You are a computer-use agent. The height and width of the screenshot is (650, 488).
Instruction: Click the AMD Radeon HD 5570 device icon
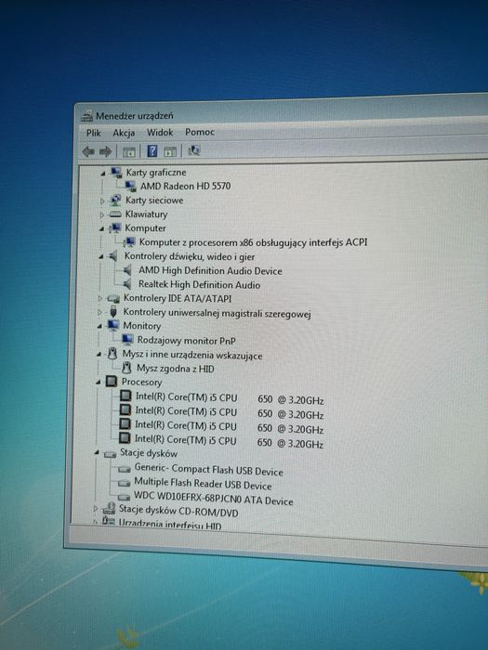[x=130, y=186]
